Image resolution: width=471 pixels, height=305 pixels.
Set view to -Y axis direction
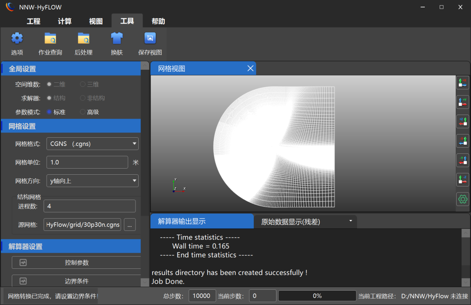pyautogui.click(x=462, y=160)
